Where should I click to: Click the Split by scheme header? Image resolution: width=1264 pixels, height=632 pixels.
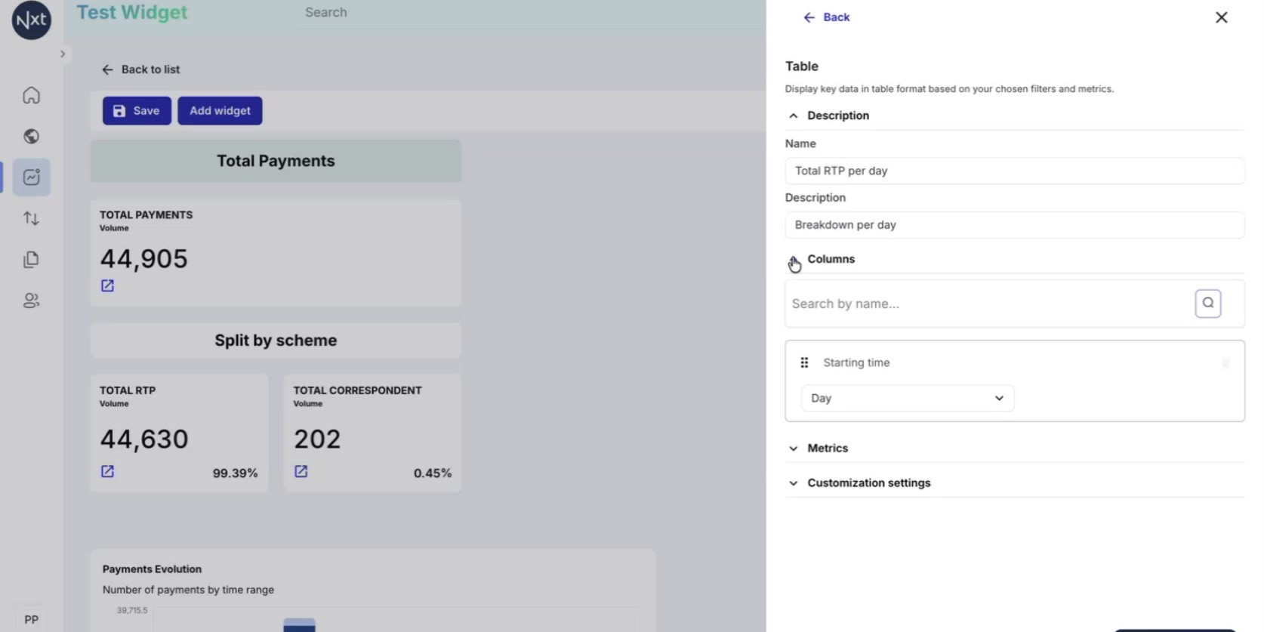[276, 341]
